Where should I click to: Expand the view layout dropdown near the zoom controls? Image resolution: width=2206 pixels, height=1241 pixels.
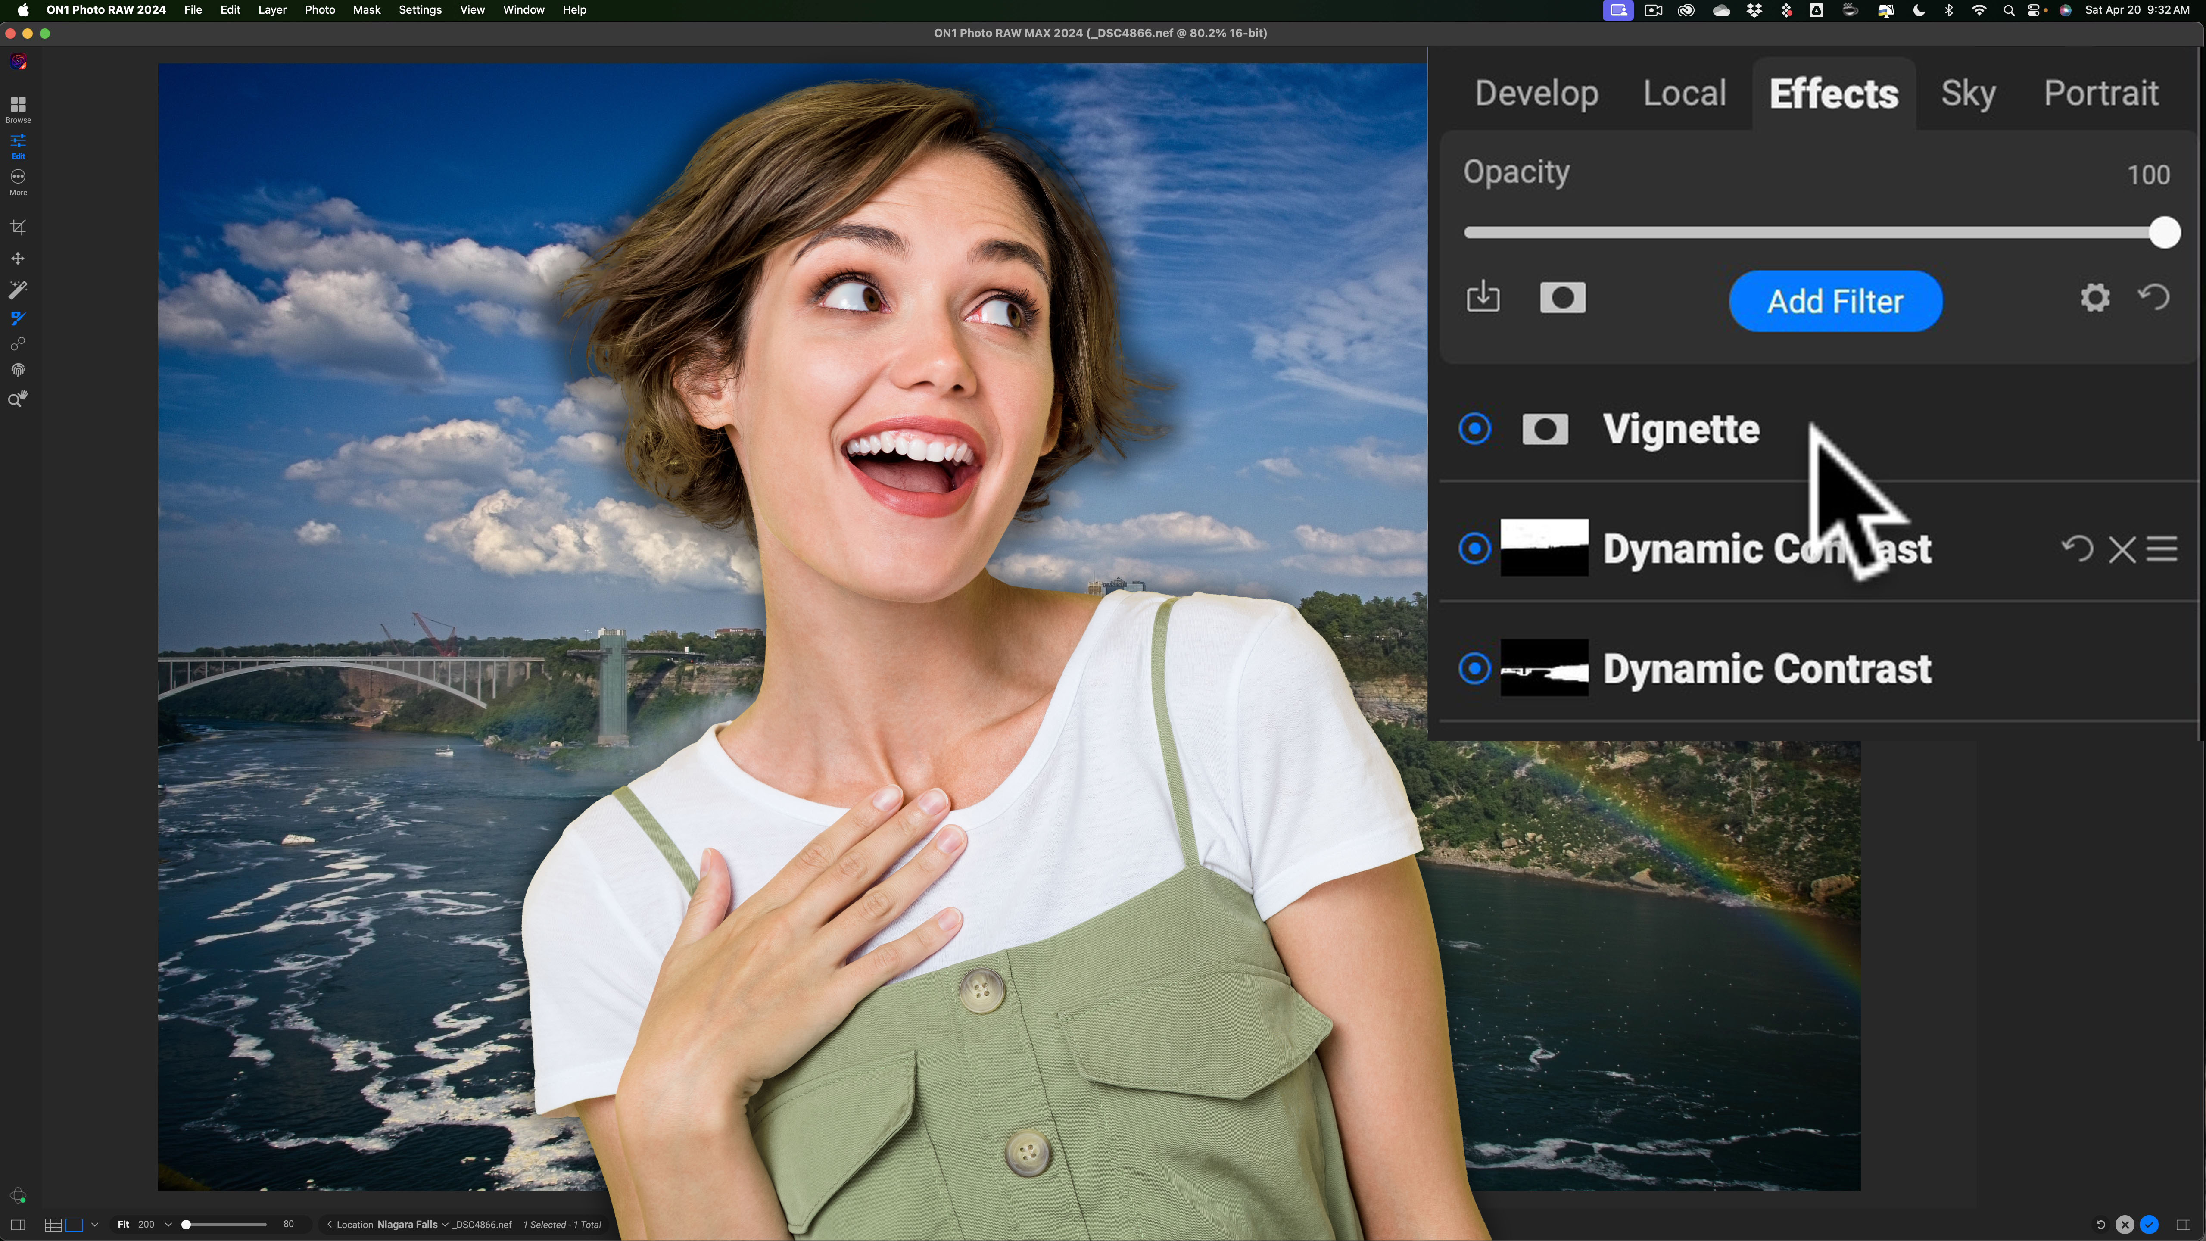95,1225
